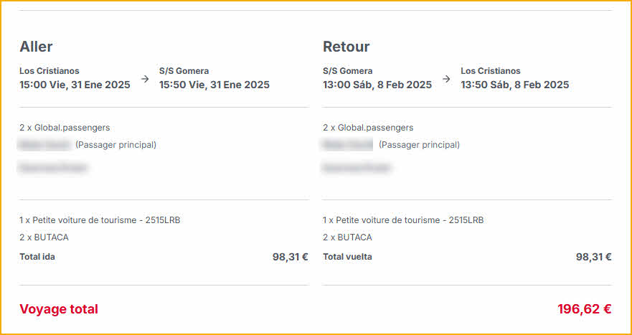The height and width of the screenshot is (335, 632).
Task: Click S/S Gomera departure port under Retour
Action: (347, 71)
